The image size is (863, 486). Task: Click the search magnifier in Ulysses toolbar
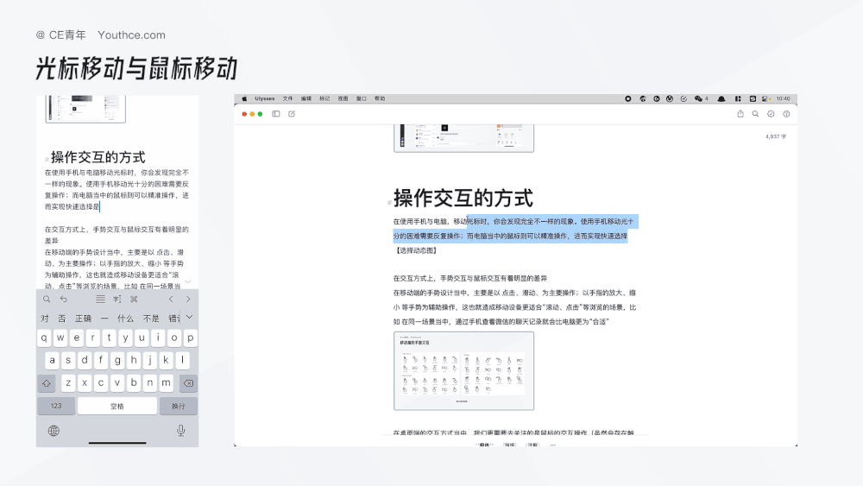[x=756, y=114]
